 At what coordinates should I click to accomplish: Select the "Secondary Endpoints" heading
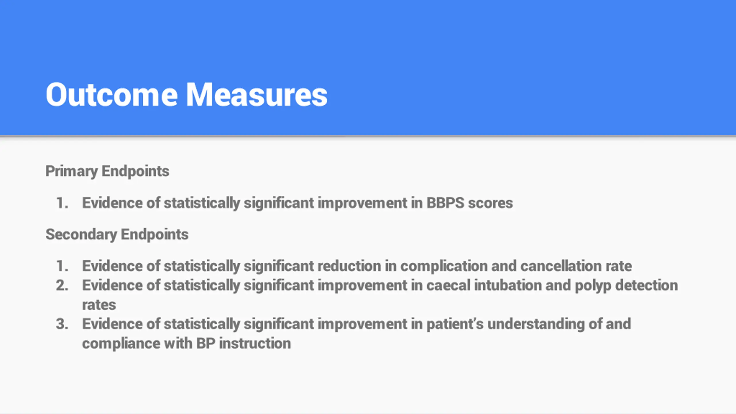pyautogui.click(x=117, y=234)
